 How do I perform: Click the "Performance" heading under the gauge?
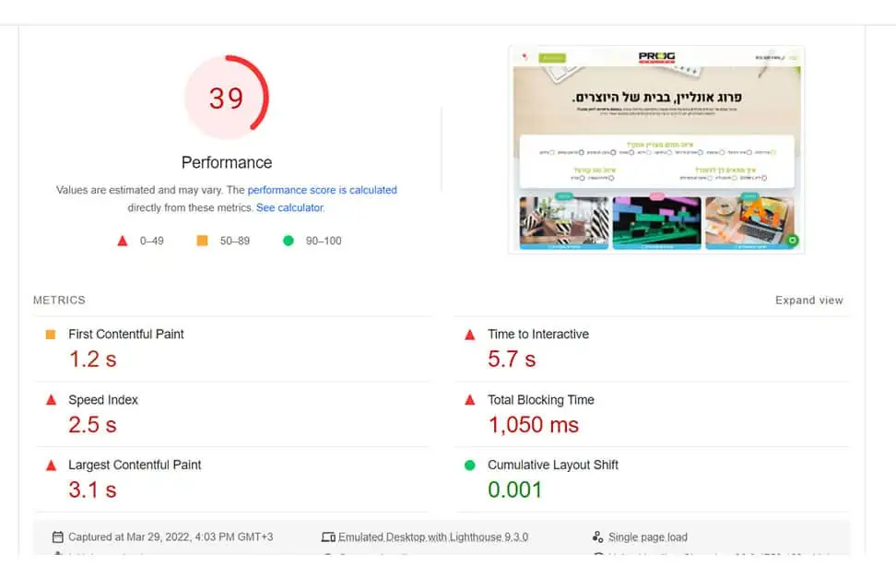[227, 162]
